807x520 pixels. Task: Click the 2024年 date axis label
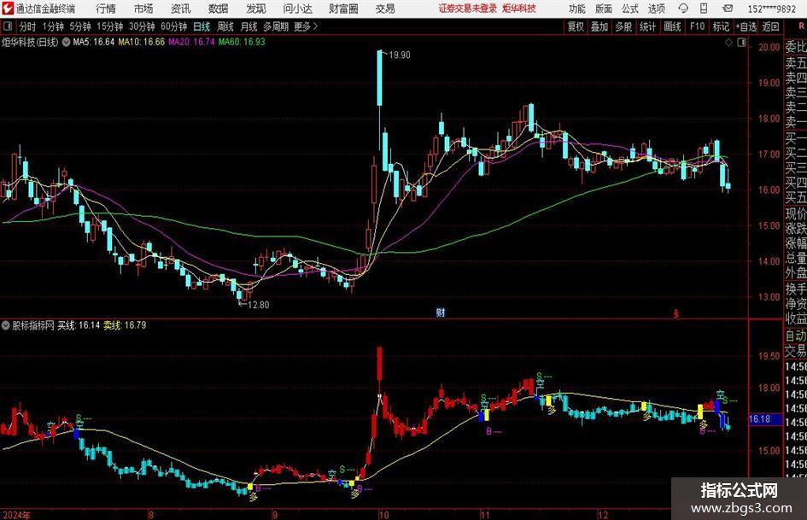(x=16, y=514)
